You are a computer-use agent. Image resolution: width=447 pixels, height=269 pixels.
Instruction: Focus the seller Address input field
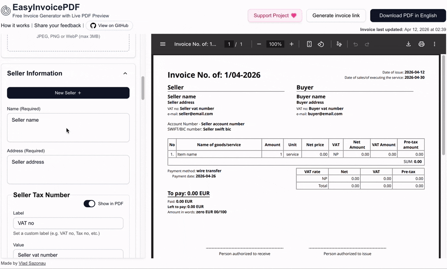pos(68,170)
